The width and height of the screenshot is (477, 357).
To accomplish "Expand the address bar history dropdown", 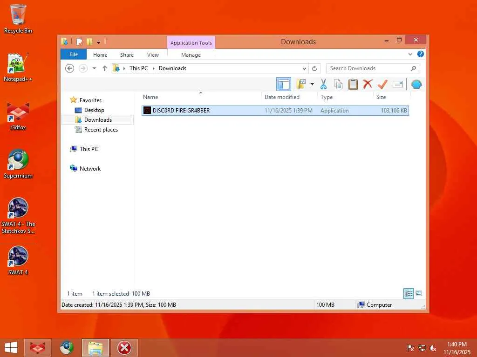I will [304, 68].
